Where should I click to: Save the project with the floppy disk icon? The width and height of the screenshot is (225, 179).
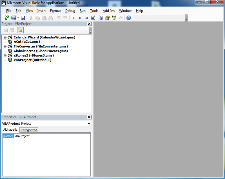pyautogui.click(x=23, y=18)
